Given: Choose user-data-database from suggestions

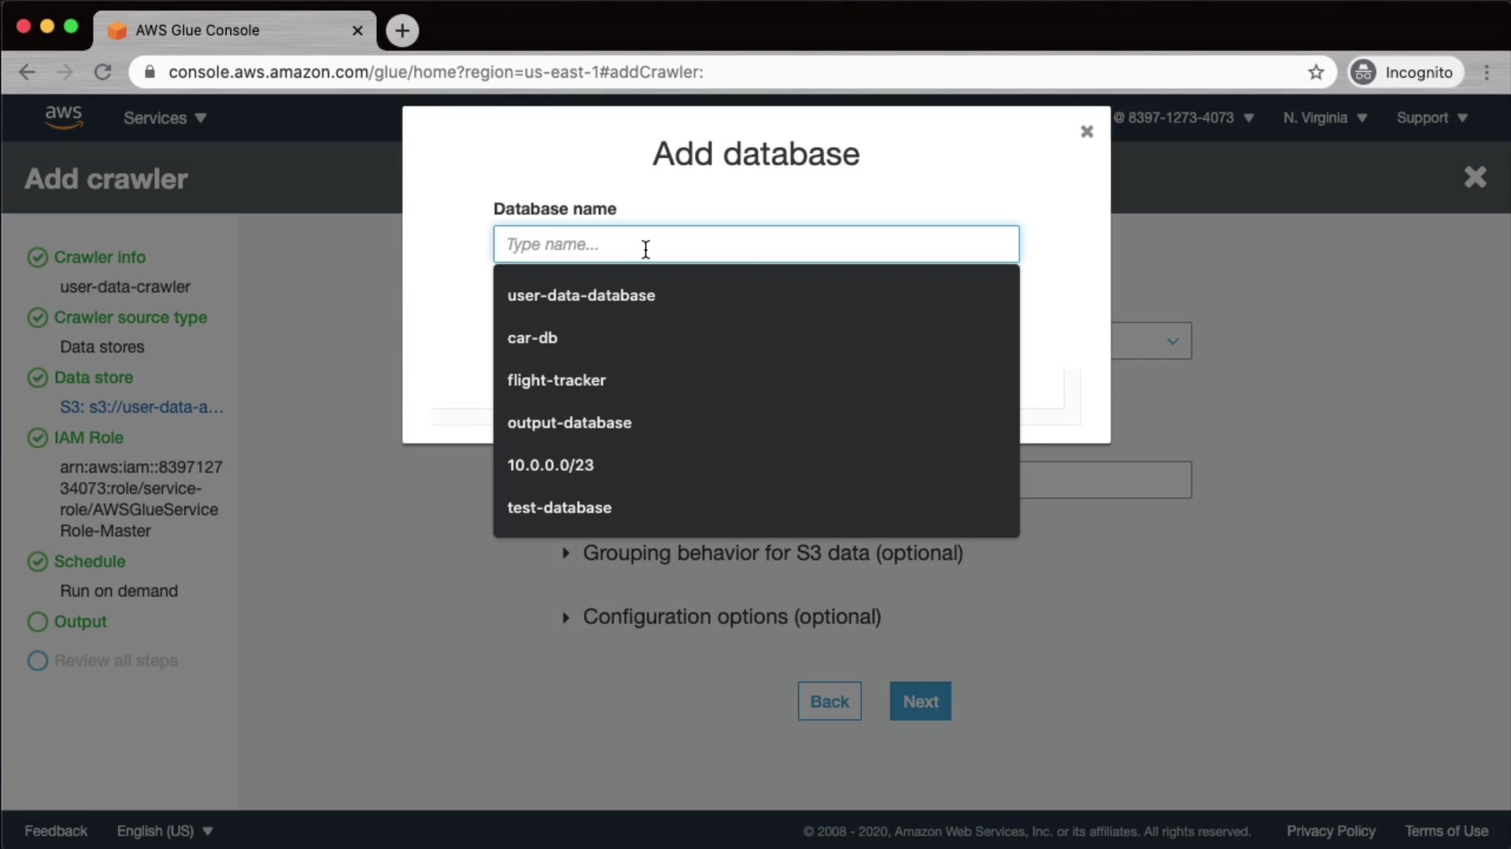Looking at the screenshot, I should 581,296.
